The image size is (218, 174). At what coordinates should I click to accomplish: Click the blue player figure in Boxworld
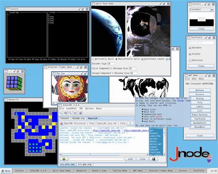[x=16, y=114]
